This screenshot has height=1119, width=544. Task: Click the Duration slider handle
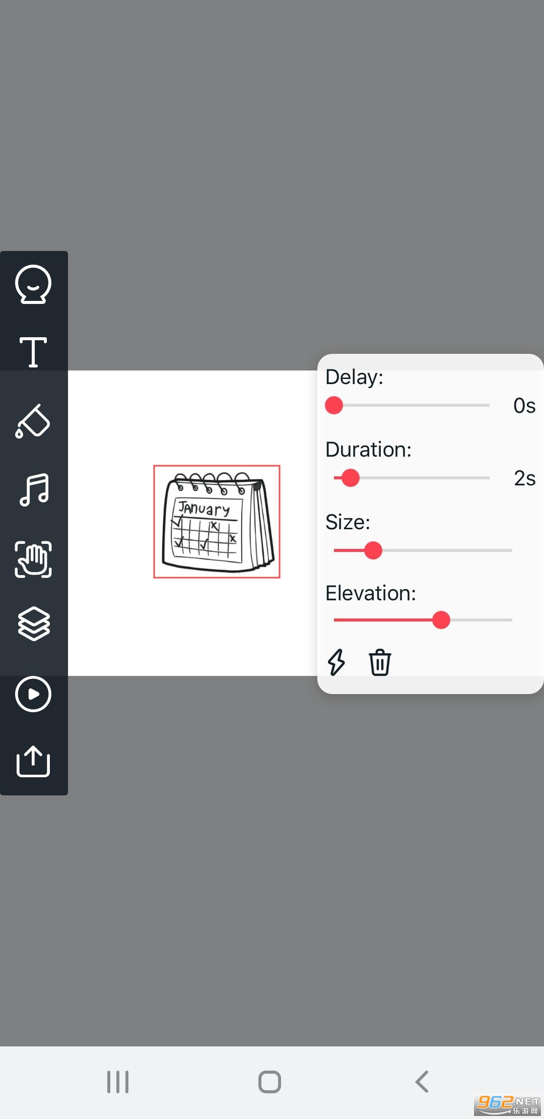pyautogui.click(x=351, y=478)
